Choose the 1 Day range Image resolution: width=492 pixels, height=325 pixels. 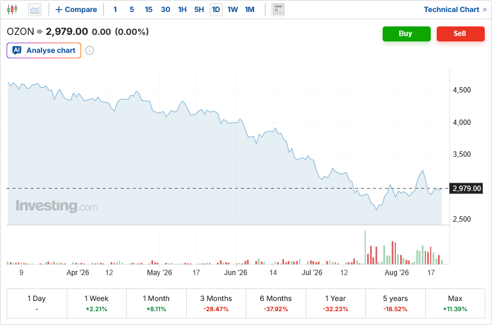37,303
